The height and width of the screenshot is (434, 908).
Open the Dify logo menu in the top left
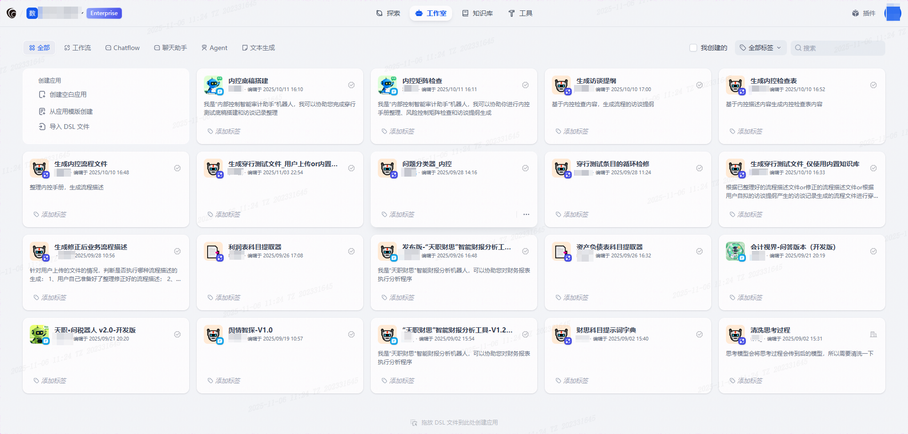pos(11,13)
